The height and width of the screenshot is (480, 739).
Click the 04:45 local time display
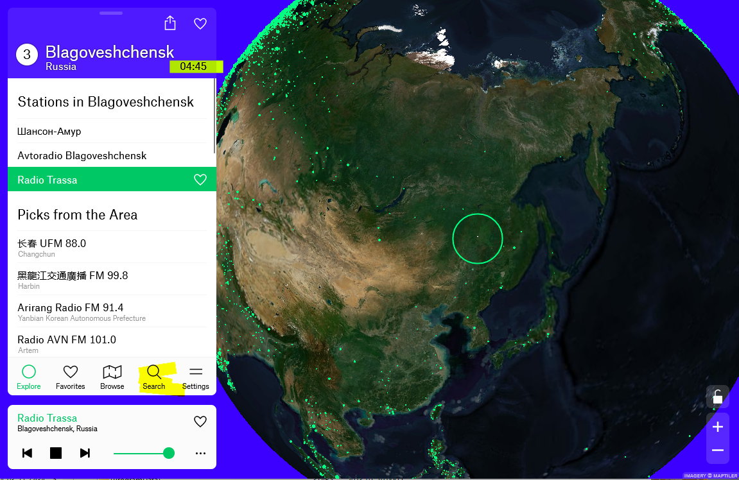194,67
